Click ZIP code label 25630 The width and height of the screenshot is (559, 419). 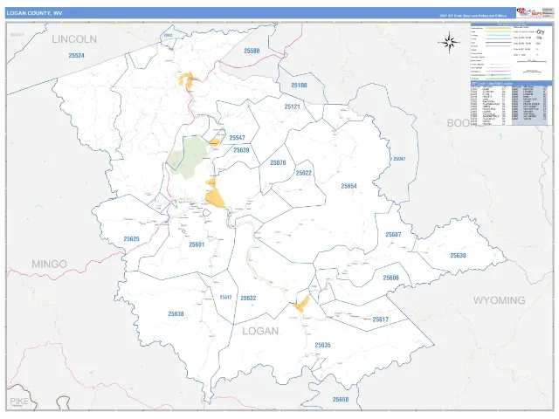[458, 256]
